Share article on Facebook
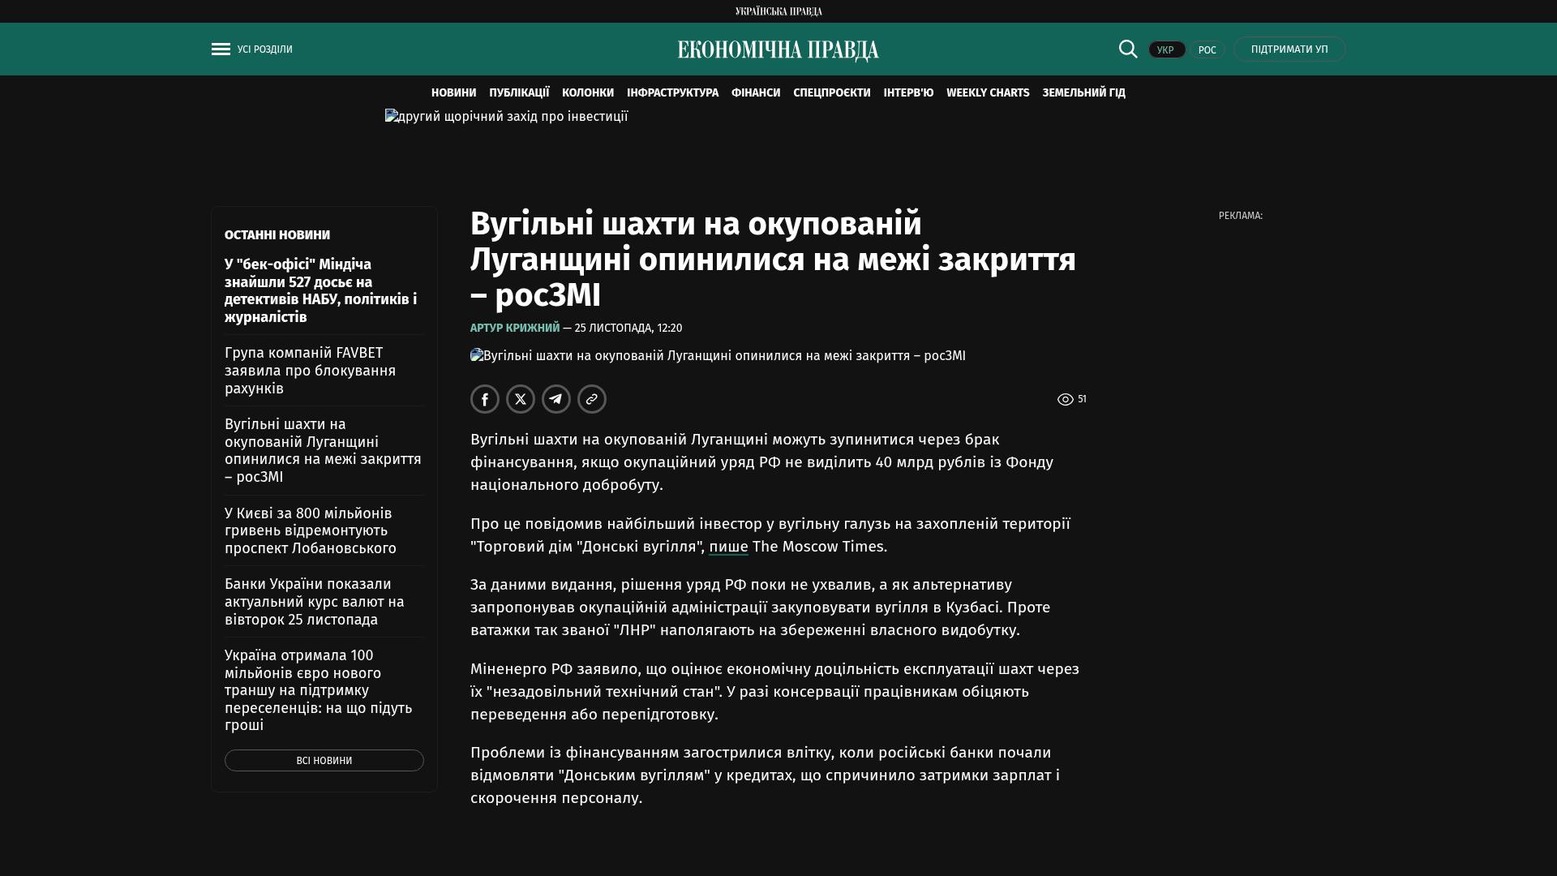The image size is (1557, 876). pyautogui.click(x=485, y=399)
